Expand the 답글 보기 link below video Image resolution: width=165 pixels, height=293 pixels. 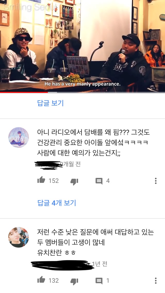pos(51,103)
